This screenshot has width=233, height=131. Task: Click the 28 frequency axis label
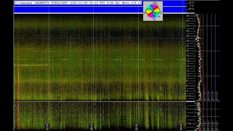click(188, 31)
